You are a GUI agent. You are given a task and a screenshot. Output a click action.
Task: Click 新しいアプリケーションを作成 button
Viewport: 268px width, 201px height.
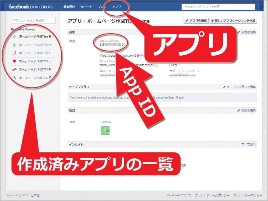pyautogui.click(x=233, y=21)
